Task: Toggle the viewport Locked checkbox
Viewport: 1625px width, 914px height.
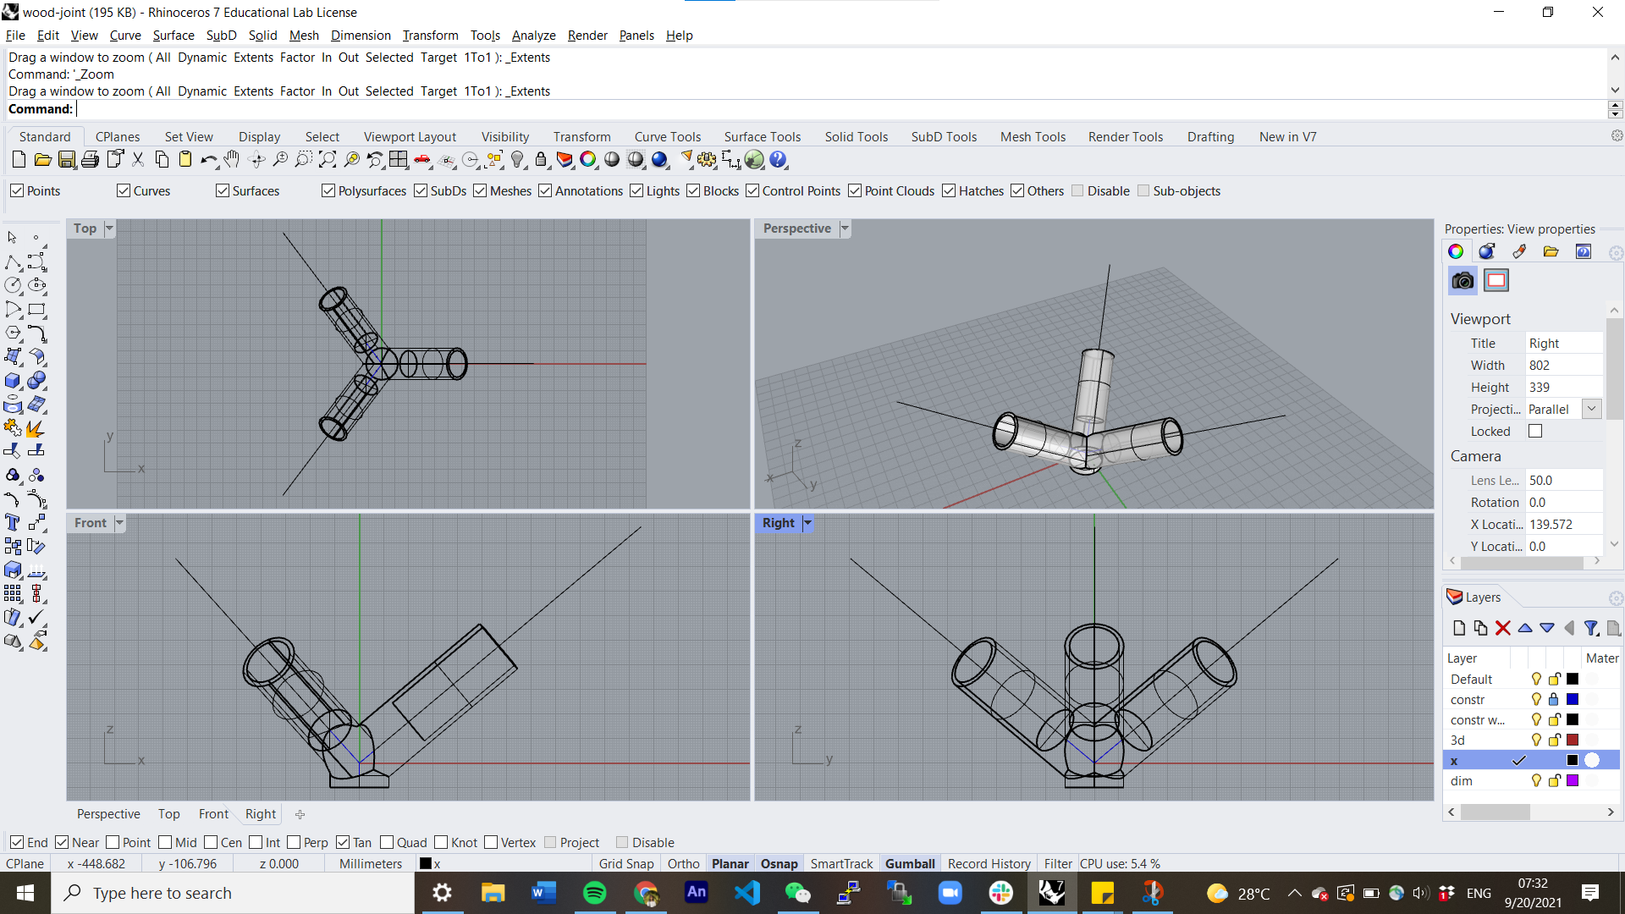Action: pyautogui.click(x=1535, y=432)
